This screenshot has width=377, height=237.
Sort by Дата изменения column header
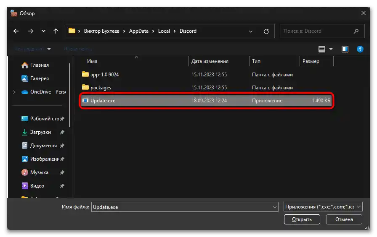(x=210, y=61)
